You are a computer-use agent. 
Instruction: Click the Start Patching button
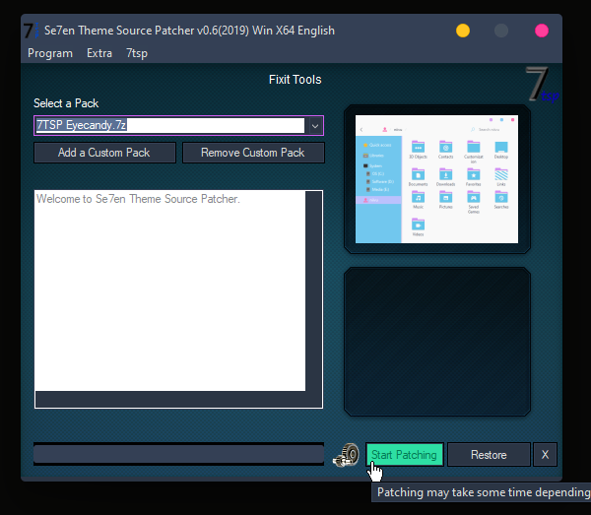click(405, 455)
